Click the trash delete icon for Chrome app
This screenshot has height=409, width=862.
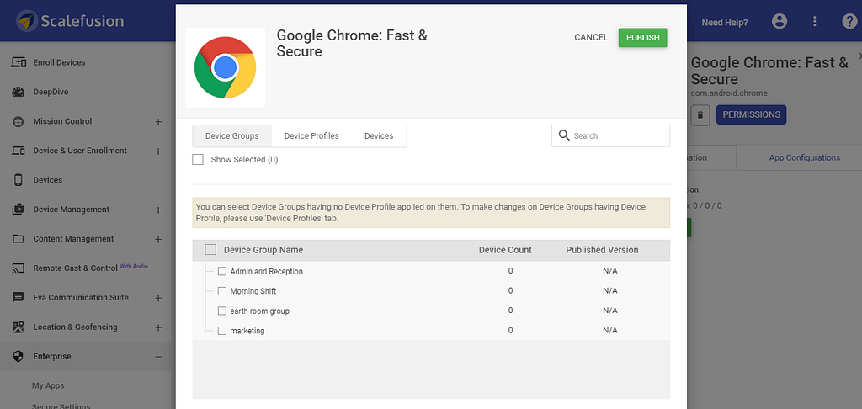[x=700, y=115]
